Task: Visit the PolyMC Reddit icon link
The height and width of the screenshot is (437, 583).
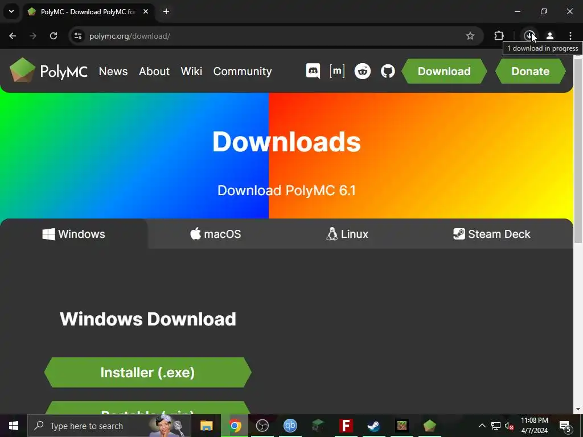Action: click(363, 71)
